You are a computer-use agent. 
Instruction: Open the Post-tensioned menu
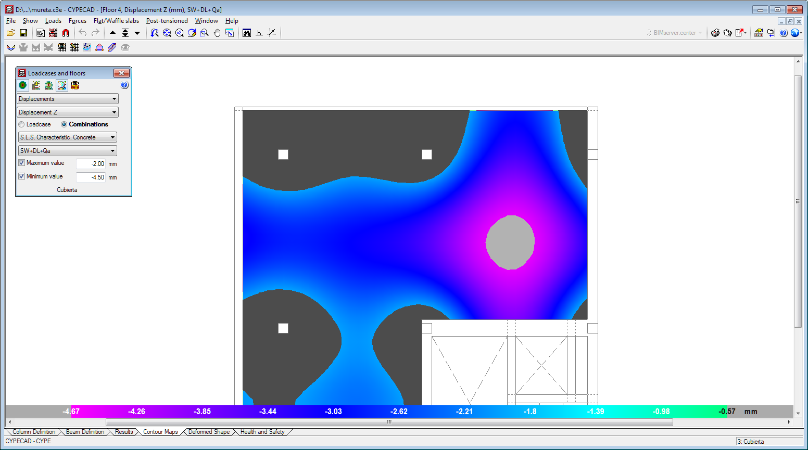click(167, 21)
